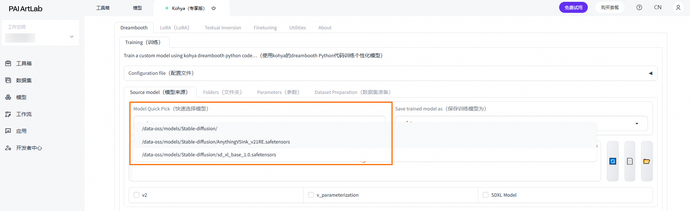The height and width of the screenshot is (211, 690).
Task: Open 数据集 in the left sidebar
Action: [x=24, y=80]
